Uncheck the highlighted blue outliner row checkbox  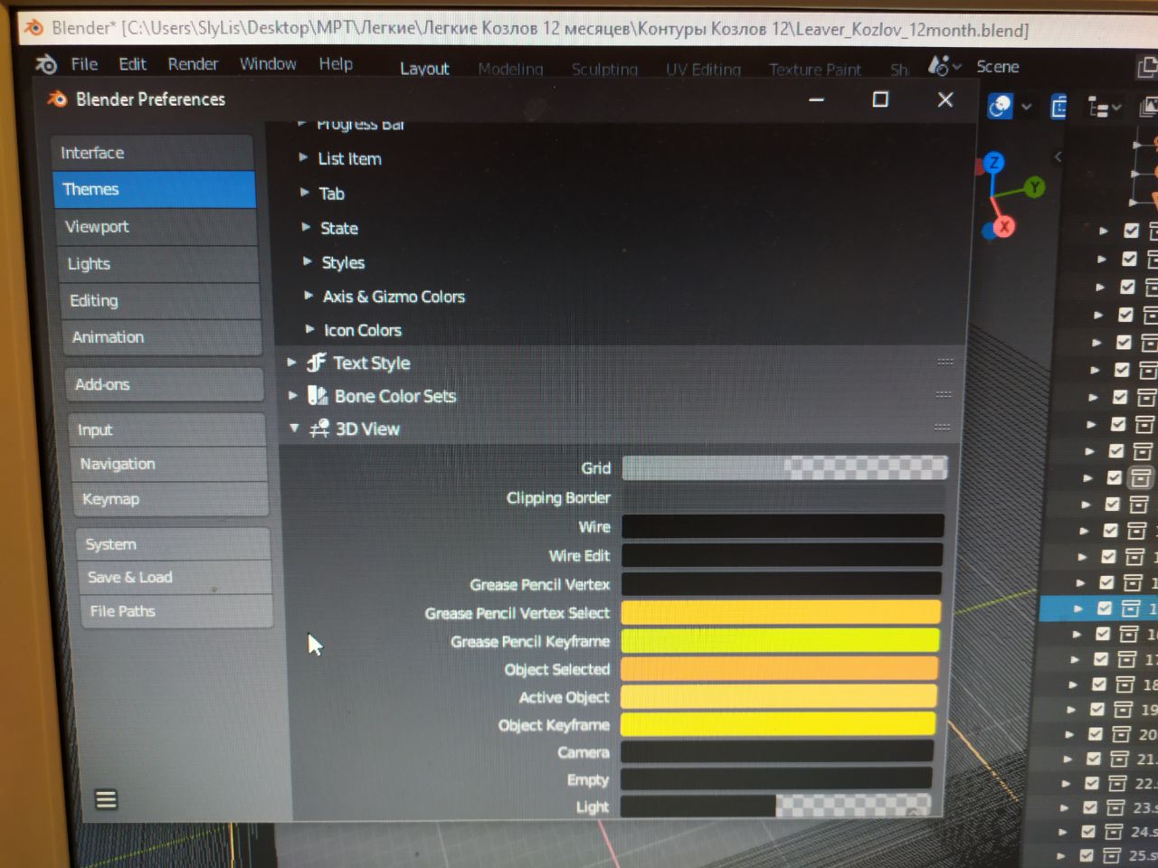[x=1105, y=609]
